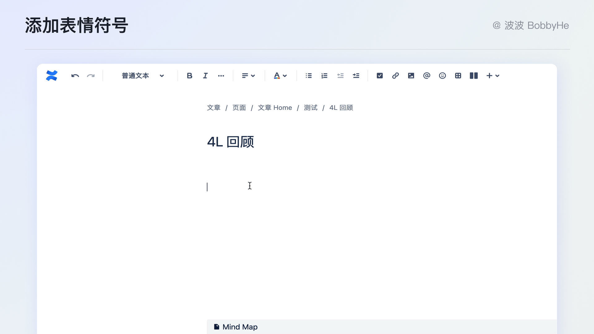594x334 pixels.
Task: Add an action item checkbox
Action: [x=380, y=76]
